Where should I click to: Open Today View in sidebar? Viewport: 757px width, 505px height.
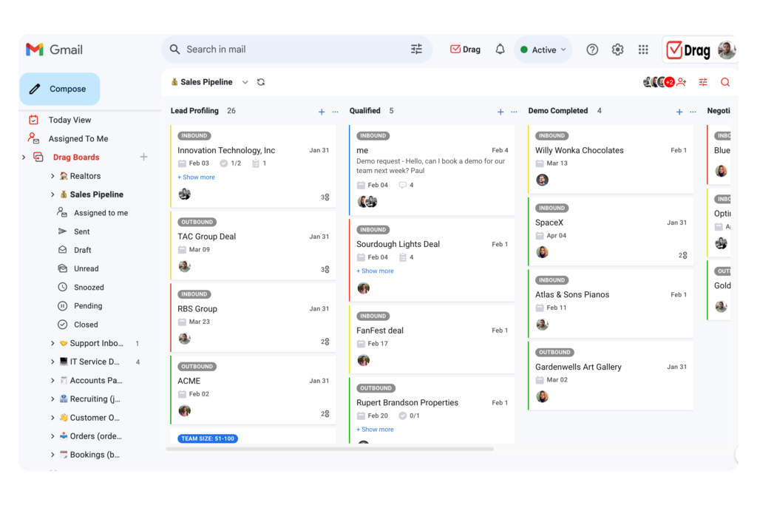coord(69,120)
